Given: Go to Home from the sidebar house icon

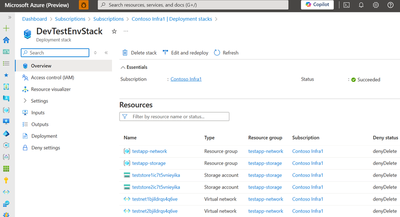Looking at the screenshot, I should (6, 40).
